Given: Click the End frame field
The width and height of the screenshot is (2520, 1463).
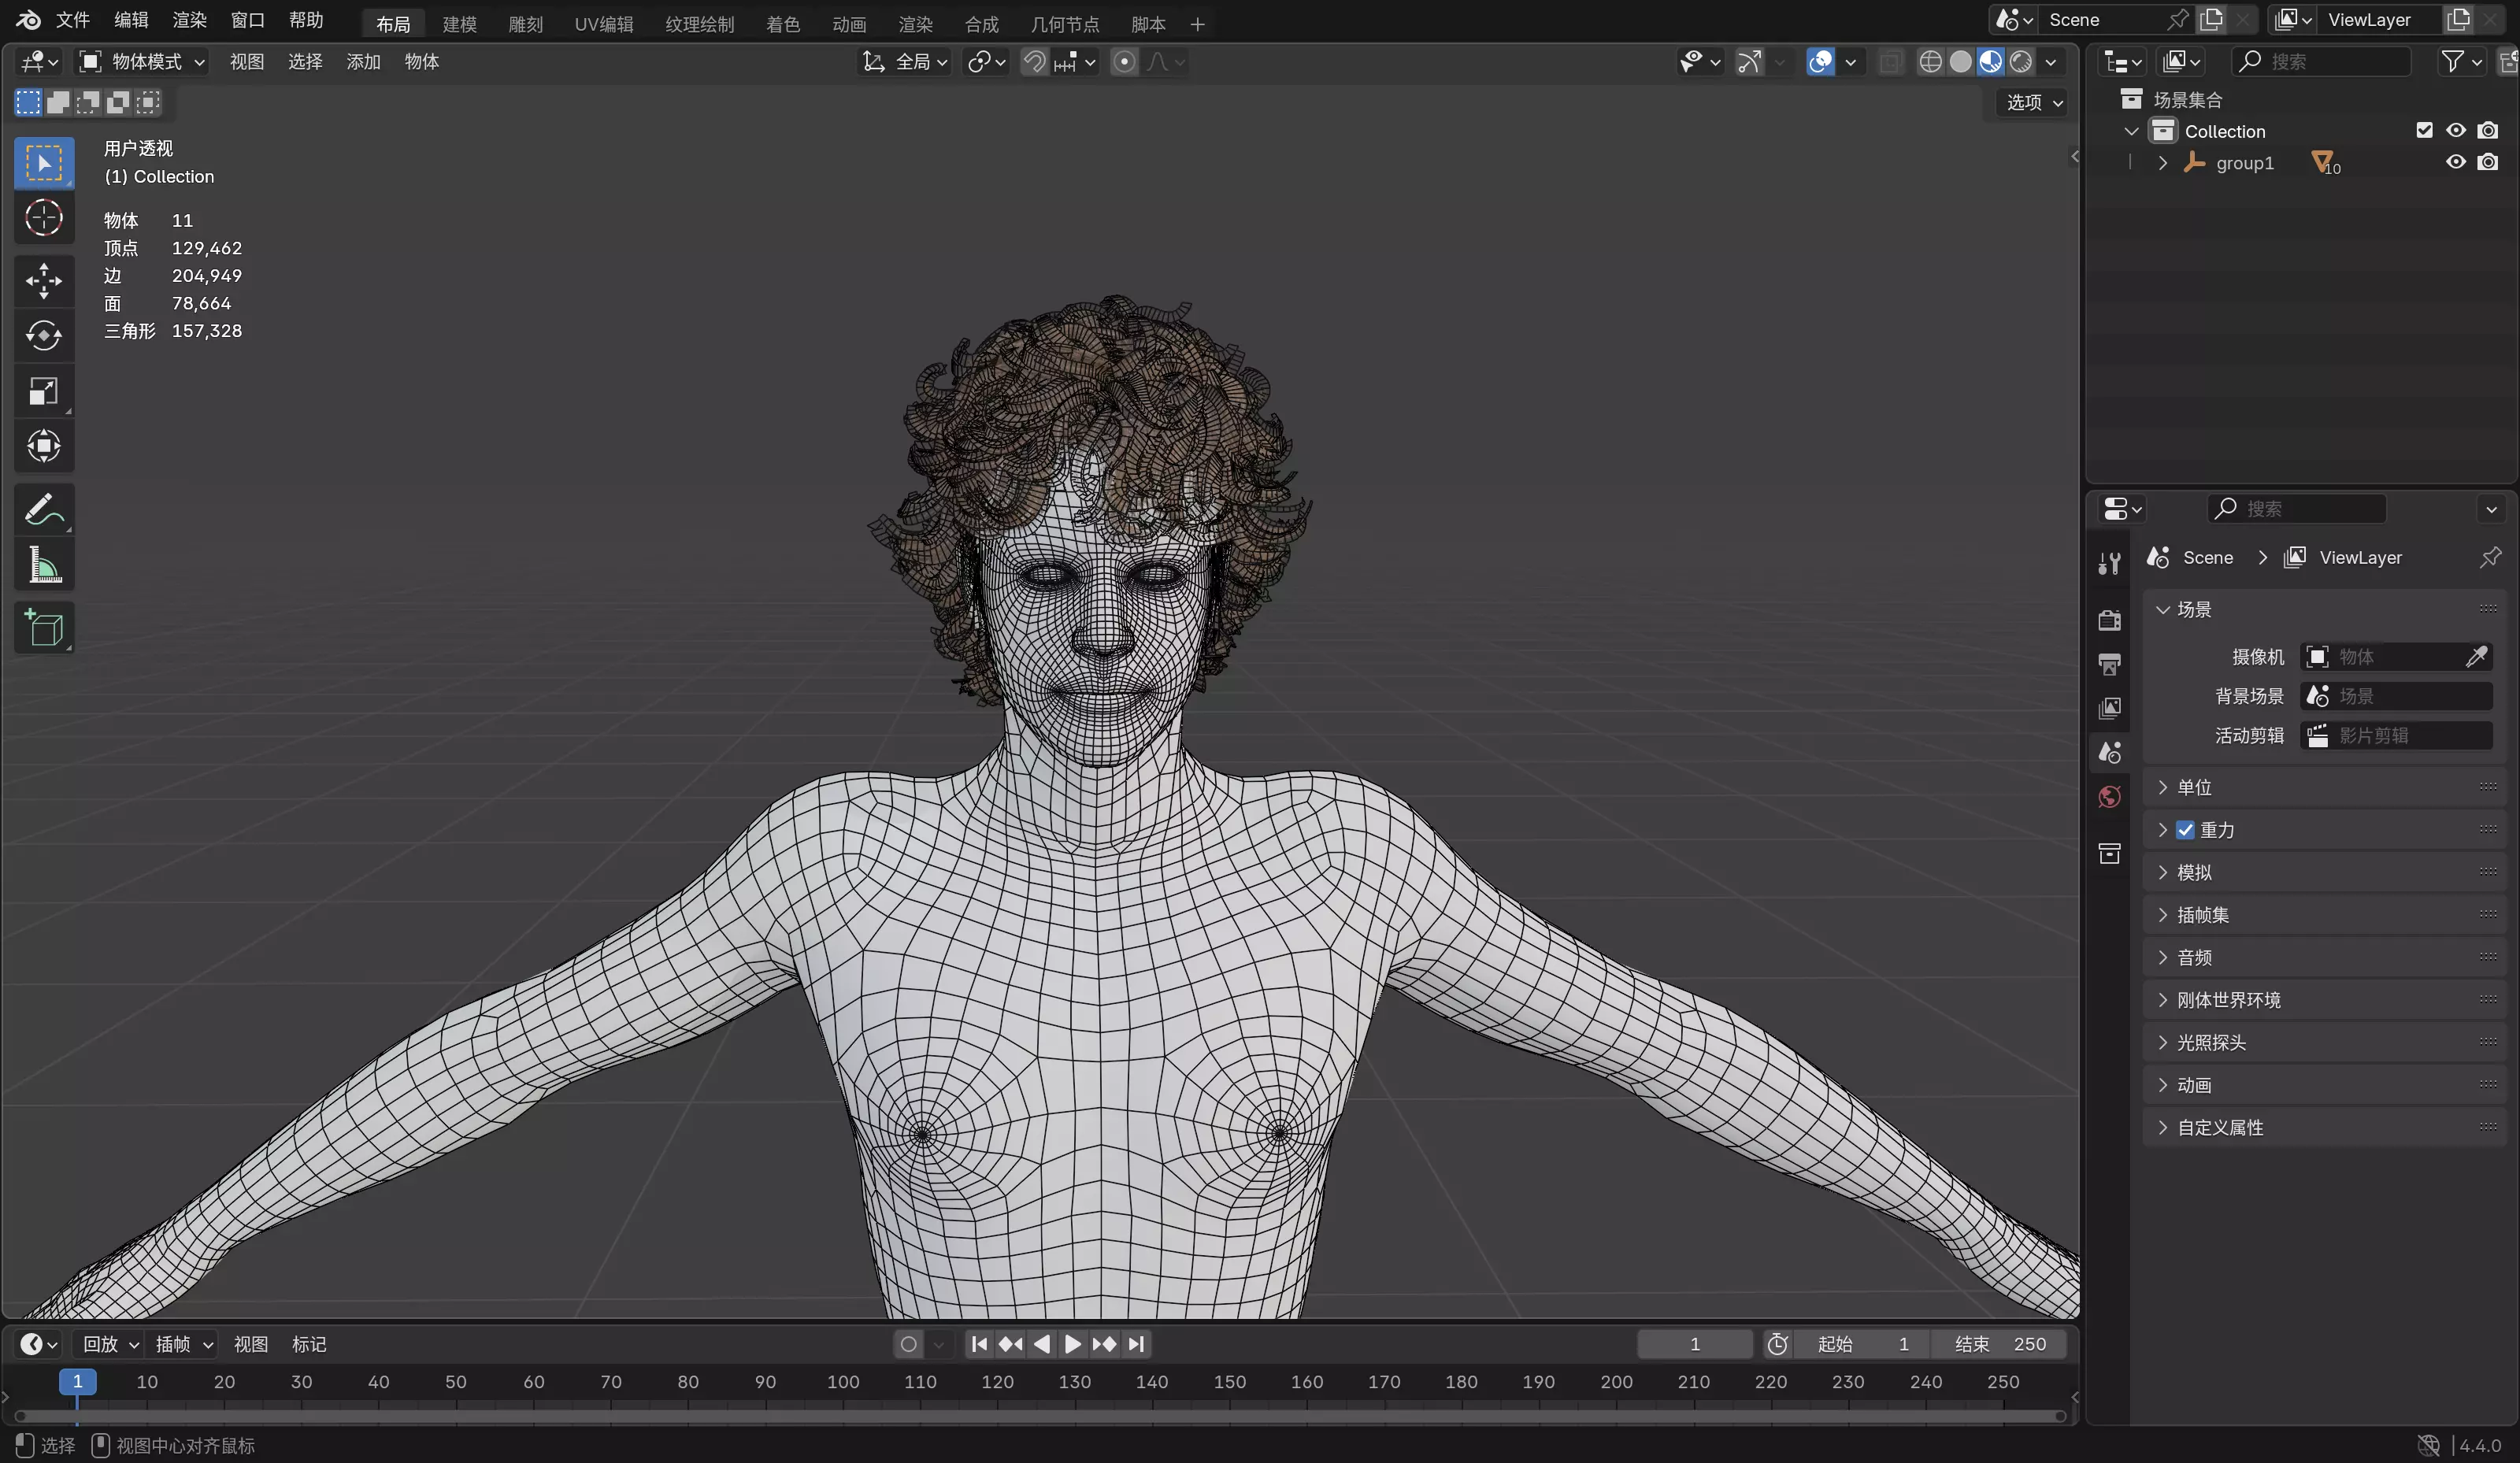Looking at the screenshot, I should pos(1998,1344).
